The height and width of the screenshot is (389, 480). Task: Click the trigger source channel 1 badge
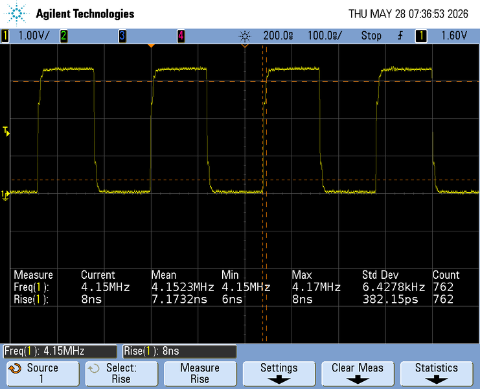click(x=421, y=36)
